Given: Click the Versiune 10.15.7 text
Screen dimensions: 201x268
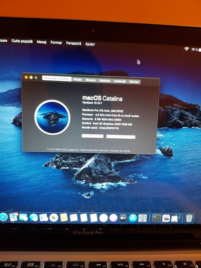Looking at the screenshot, I should pos(92,103).
